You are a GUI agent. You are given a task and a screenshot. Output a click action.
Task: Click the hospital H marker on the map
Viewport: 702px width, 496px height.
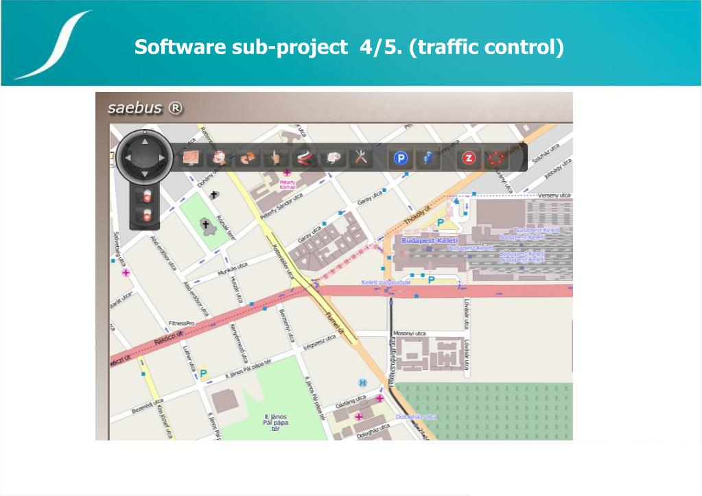pyautogui.click(x=362, y=383)
